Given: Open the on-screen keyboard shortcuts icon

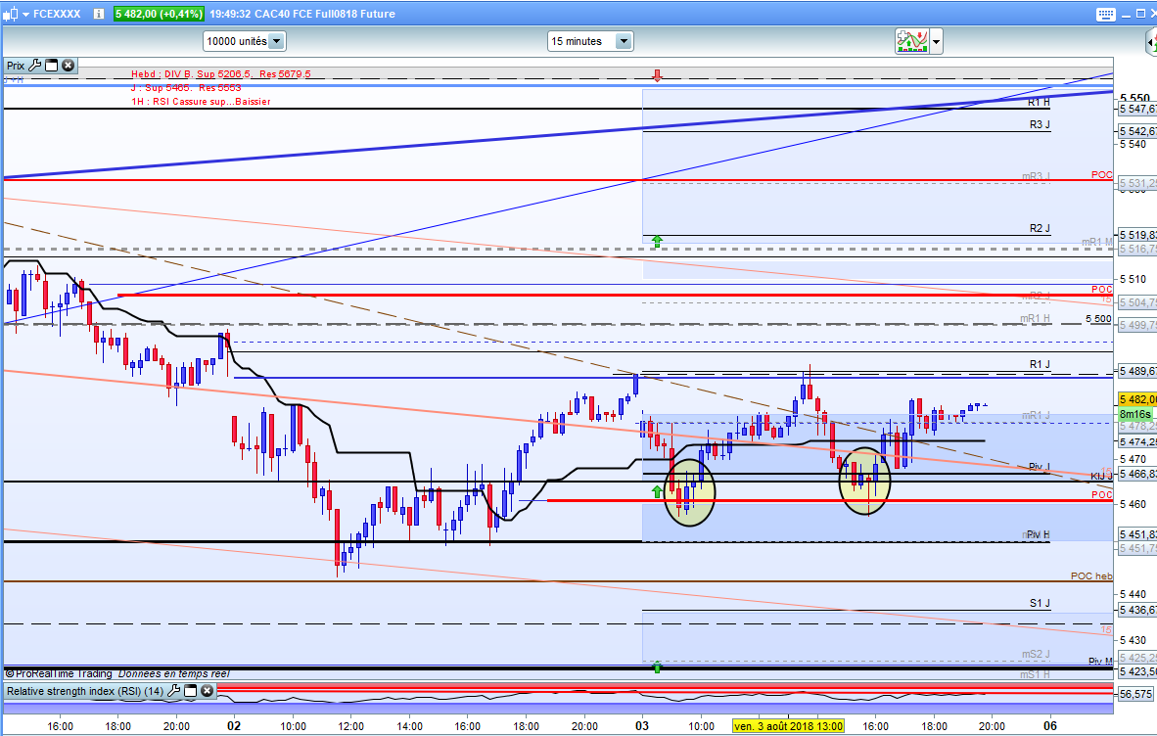Looking at the screenshot, I should click(x=1105, y=14).
